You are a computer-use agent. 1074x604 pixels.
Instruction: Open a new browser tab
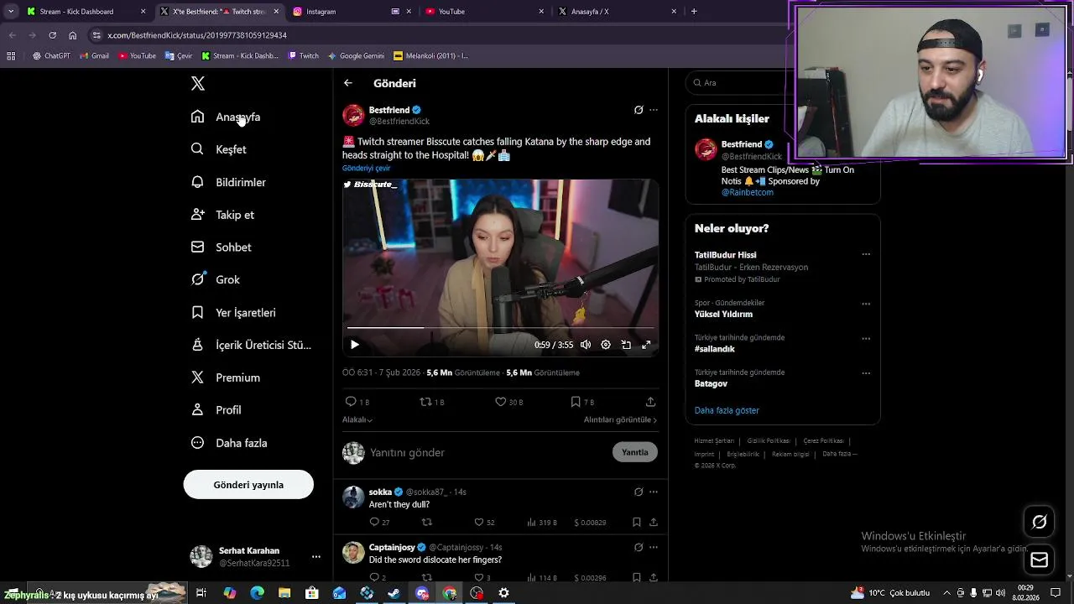click(694, 12)
